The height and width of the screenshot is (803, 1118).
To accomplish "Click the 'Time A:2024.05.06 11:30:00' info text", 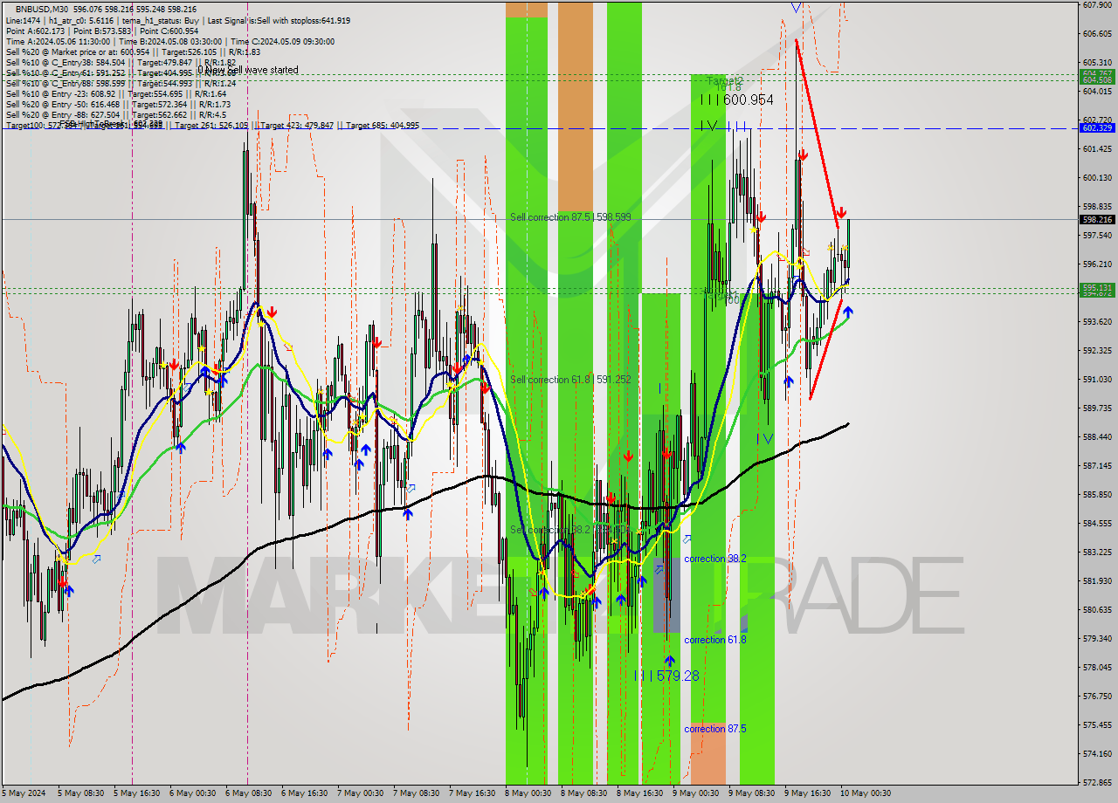I will click(x=58, y=41).
